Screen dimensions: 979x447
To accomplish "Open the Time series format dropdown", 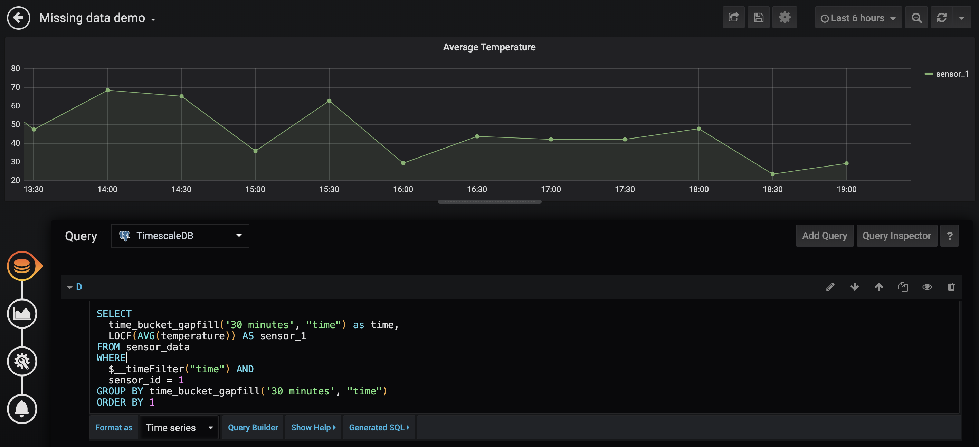I will 179,428.
